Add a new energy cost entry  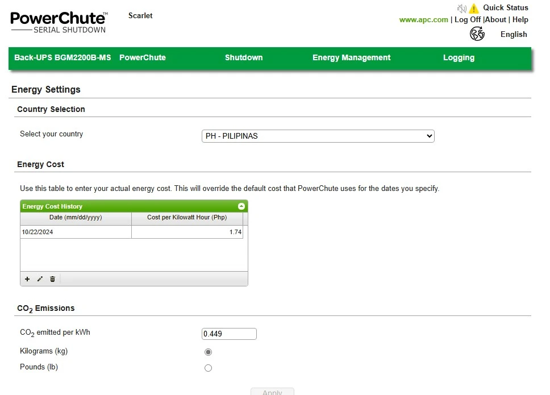27,279
